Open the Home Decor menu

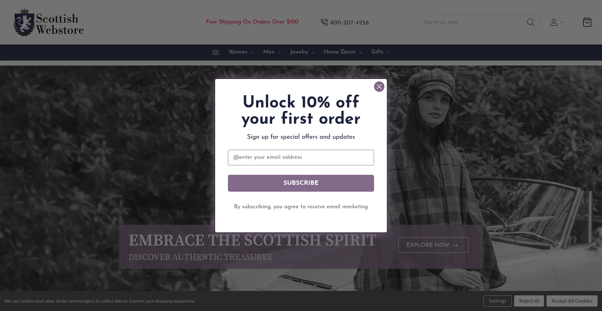pos(343,52)
